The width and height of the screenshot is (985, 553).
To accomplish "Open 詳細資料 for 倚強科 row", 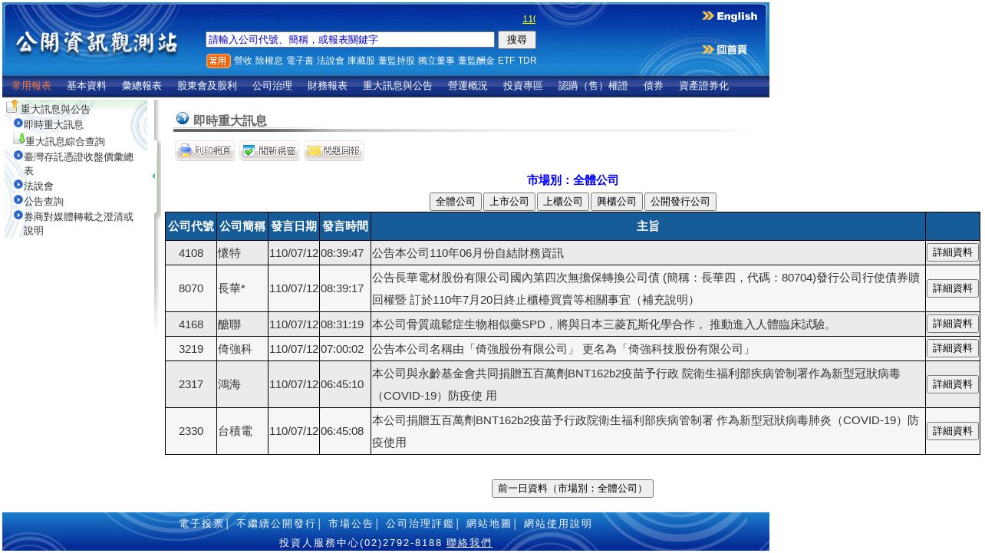I will click(x=953, y=348).
